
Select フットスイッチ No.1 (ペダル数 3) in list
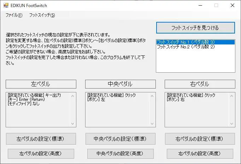[195, 42]
